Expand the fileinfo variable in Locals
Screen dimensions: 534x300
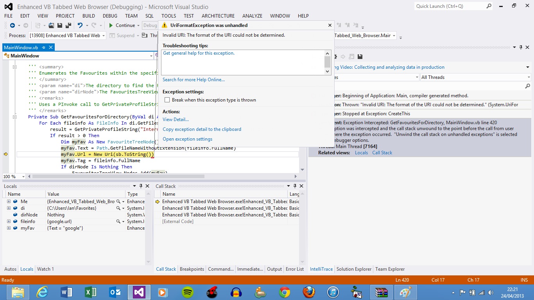point(9,221)
